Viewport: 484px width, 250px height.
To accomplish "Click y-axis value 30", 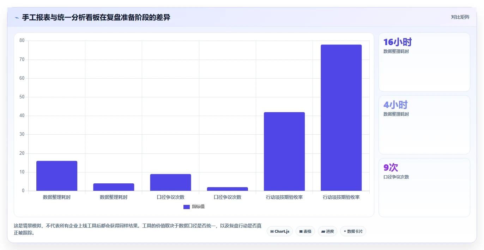I will [x=22, y=134].
